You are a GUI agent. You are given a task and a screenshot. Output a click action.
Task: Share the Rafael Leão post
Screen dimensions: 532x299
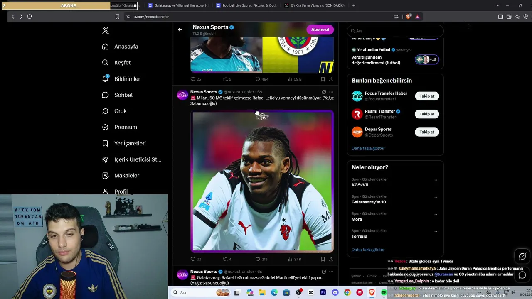(331, 259)
